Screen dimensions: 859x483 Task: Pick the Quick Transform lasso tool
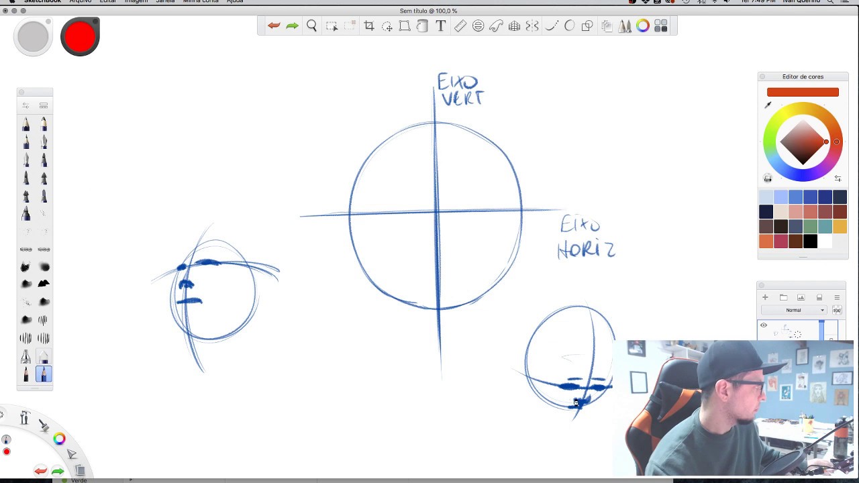pos(387,26)
